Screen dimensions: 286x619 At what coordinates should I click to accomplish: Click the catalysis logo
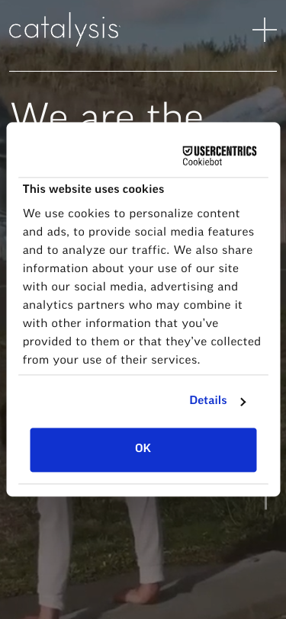pos(64,29)
